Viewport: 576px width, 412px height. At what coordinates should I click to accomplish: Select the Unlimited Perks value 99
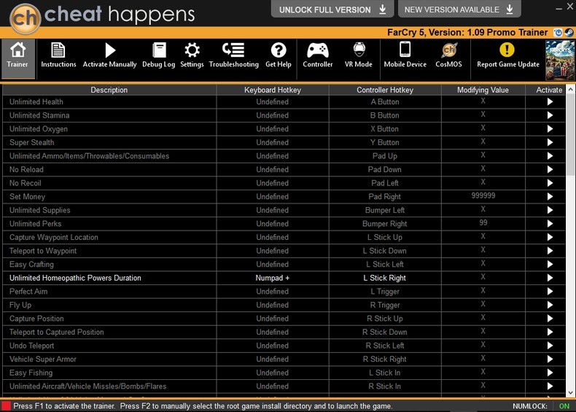click(x=483, y=222)
